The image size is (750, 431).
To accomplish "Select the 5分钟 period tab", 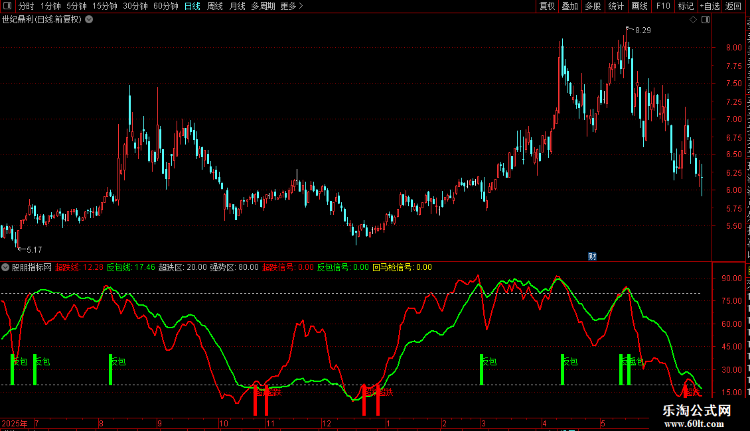I will tap(76, 6).
